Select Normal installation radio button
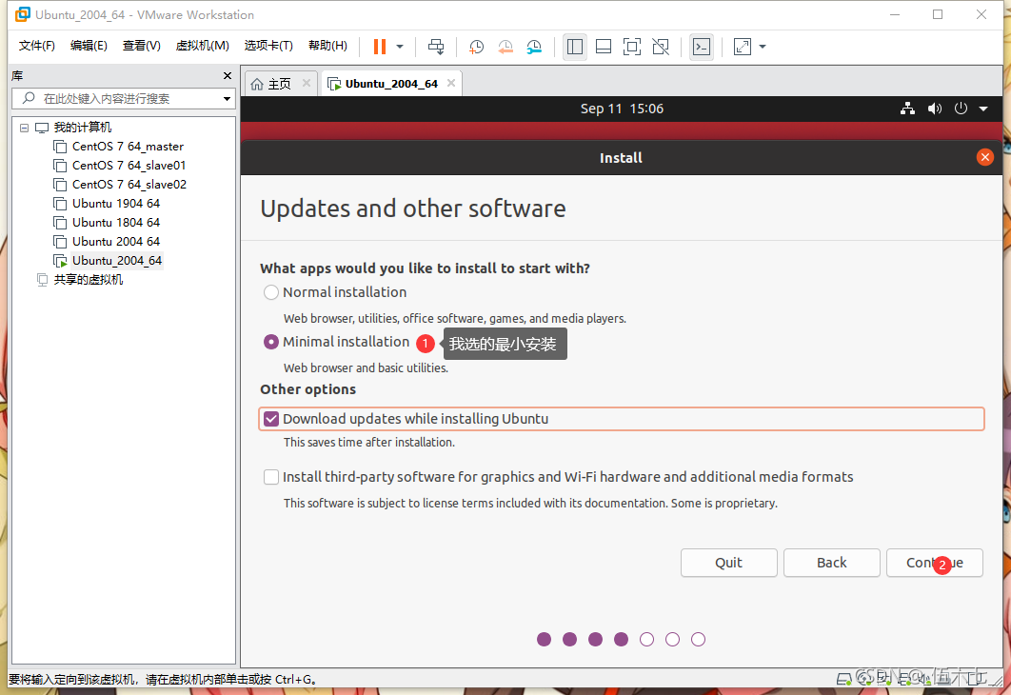The image size is (1011, 695). 271,292
